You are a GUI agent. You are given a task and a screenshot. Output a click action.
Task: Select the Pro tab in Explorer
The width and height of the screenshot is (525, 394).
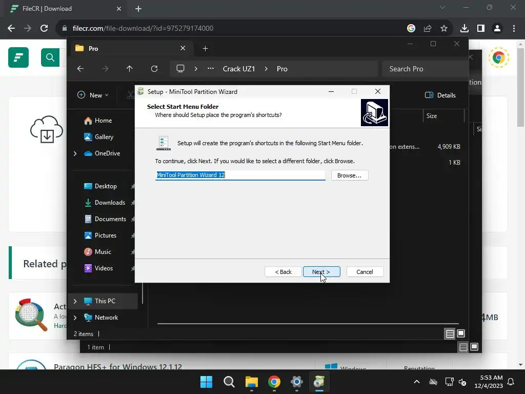click(131, 49)
